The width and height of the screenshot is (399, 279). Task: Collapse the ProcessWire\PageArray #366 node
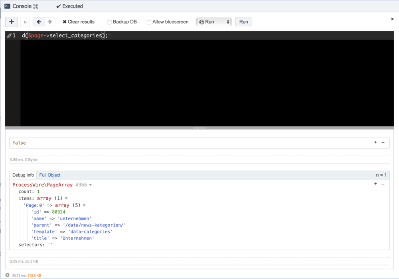point(91,185)
